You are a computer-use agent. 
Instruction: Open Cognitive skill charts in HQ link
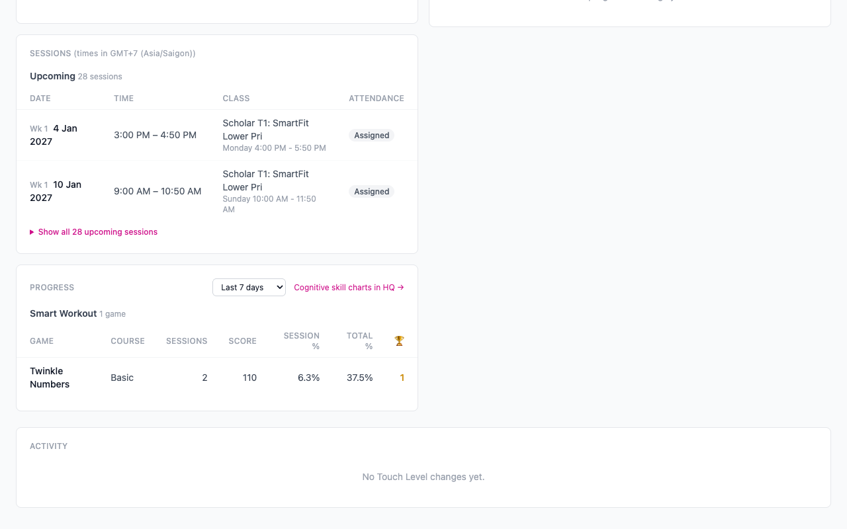tap(349, 288)
